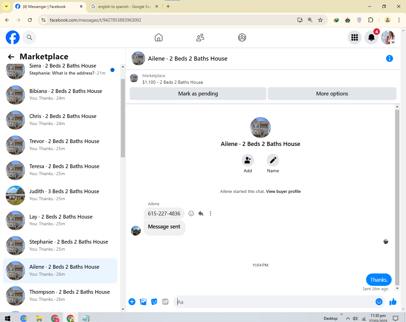Open the Bibiana conversation
This screenshot has width=406, height=322.
pyautogui.click(x=60, y=95)
